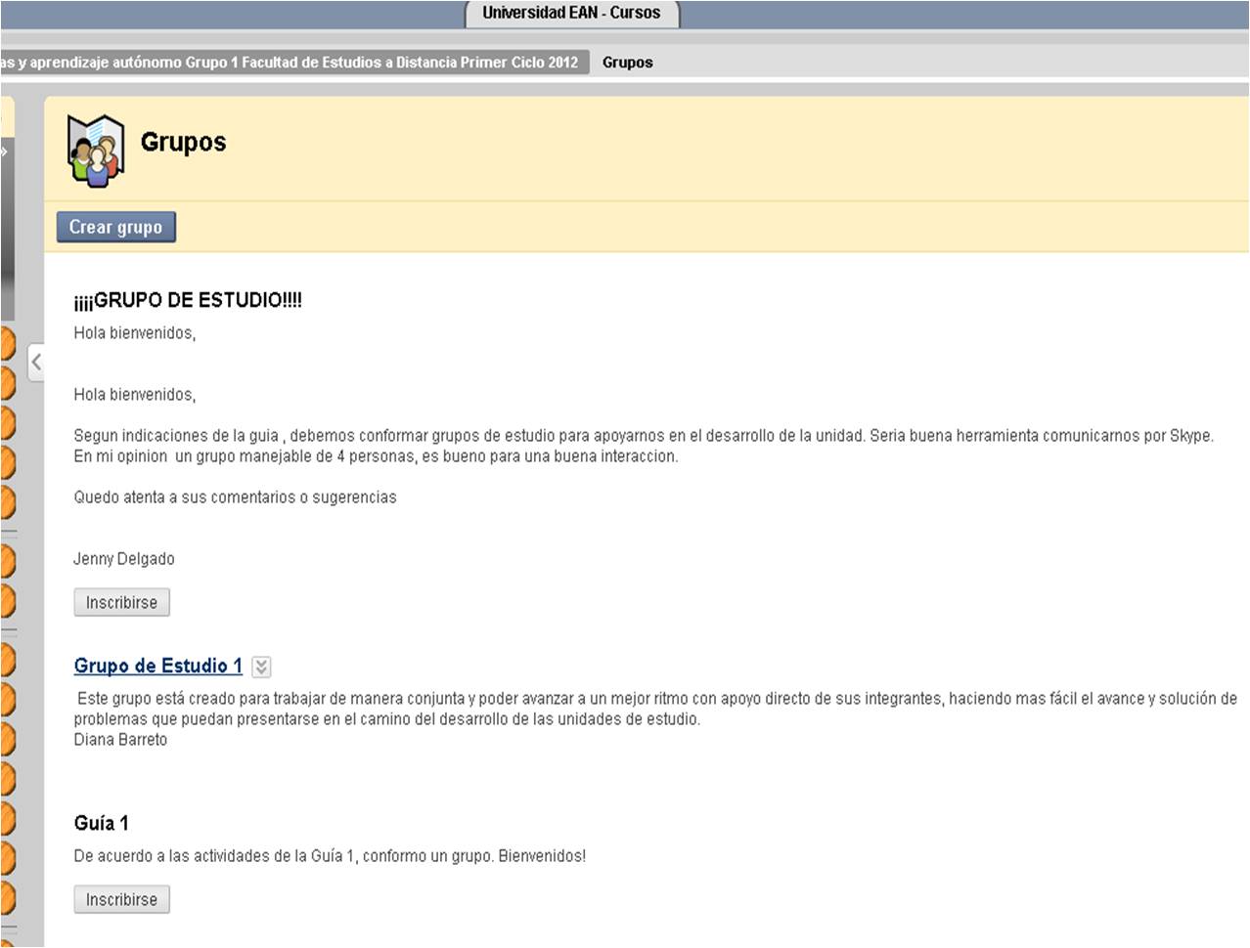
Task: Select the Grupos breadcrumb item
Action: pyautogui.click(x=627, y=63)
